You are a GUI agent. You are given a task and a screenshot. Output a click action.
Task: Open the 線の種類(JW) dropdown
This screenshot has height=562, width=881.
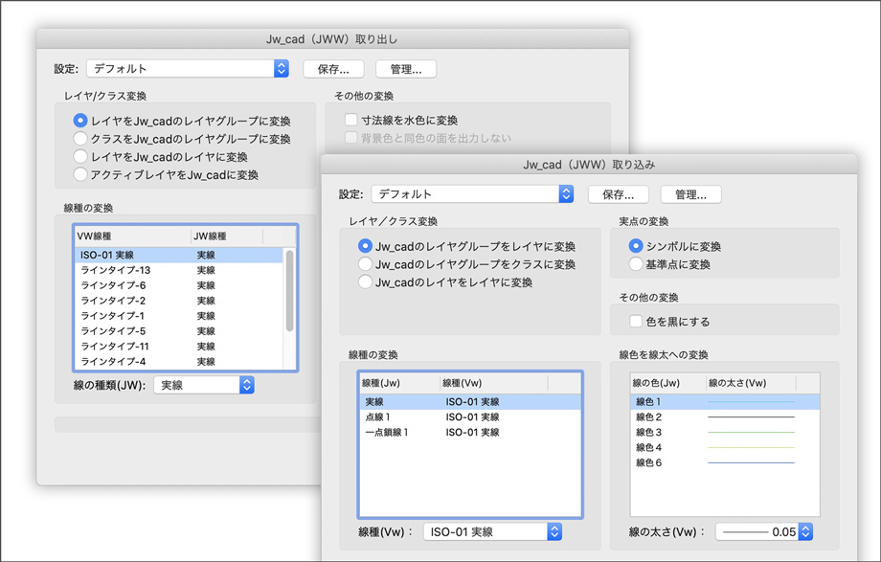point(204,385)
